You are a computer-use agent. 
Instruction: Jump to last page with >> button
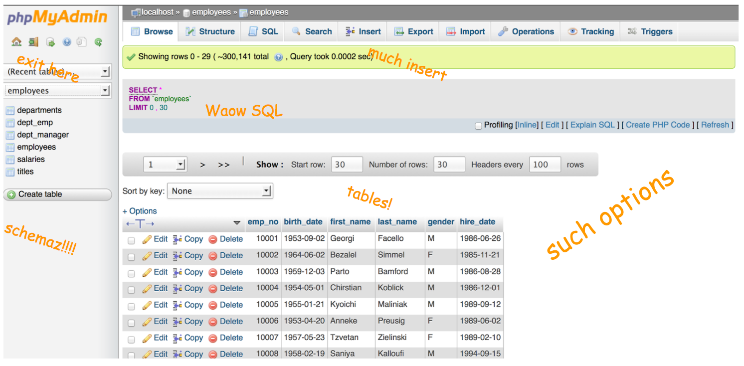pos(224,165)
